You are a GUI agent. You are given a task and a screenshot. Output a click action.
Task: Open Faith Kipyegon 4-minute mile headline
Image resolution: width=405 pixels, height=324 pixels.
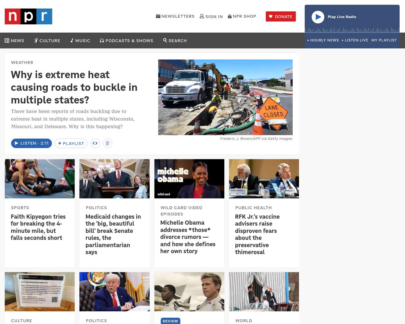coord(38,227)
